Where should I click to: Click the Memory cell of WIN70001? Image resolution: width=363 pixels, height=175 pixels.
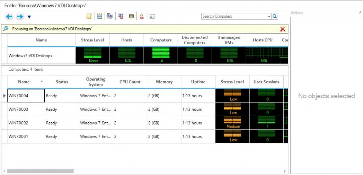click(x=164, y=136)
